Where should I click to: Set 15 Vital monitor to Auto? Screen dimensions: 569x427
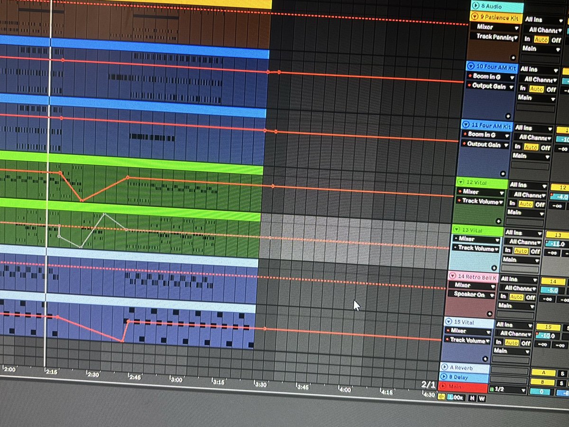pos(511,343)
